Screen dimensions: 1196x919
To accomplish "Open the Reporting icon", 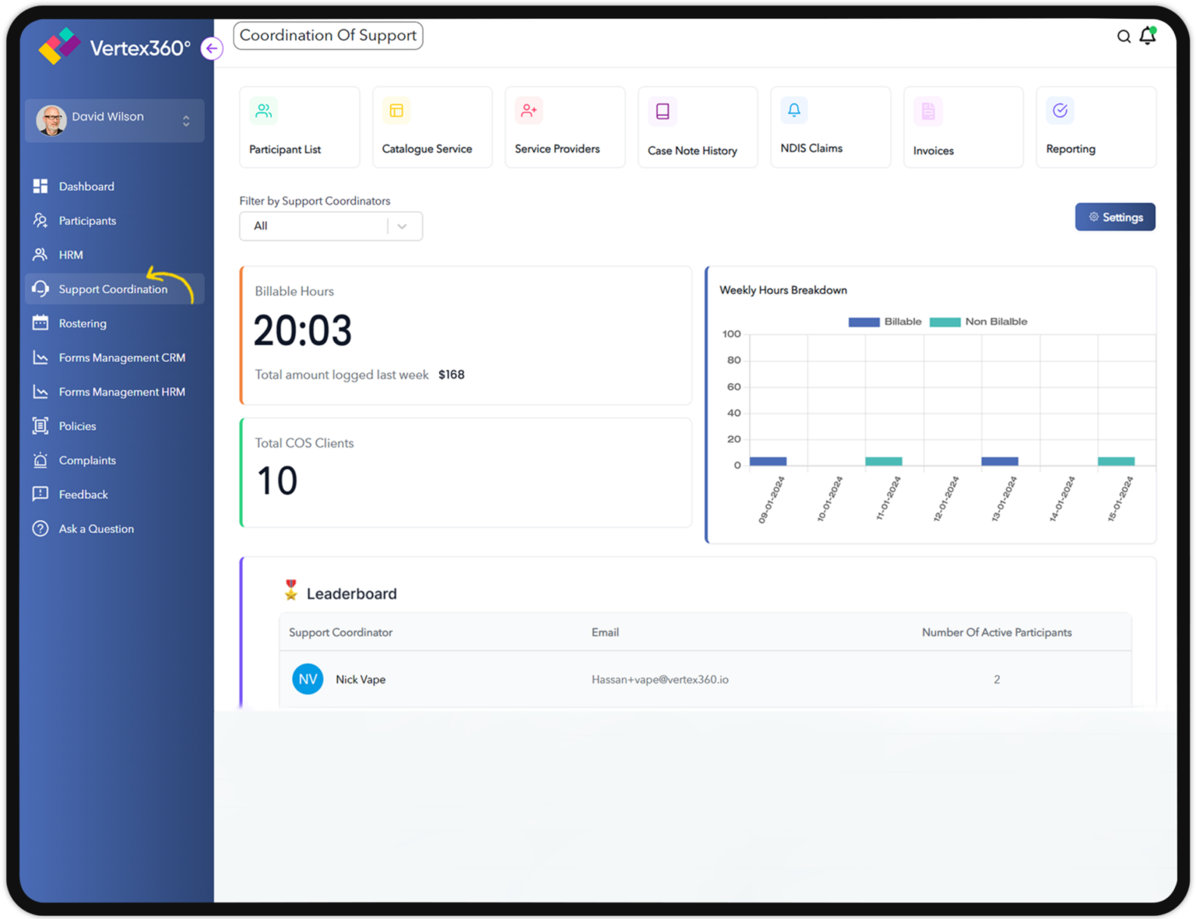I will pyautogui.click(x=1096, y=126).
